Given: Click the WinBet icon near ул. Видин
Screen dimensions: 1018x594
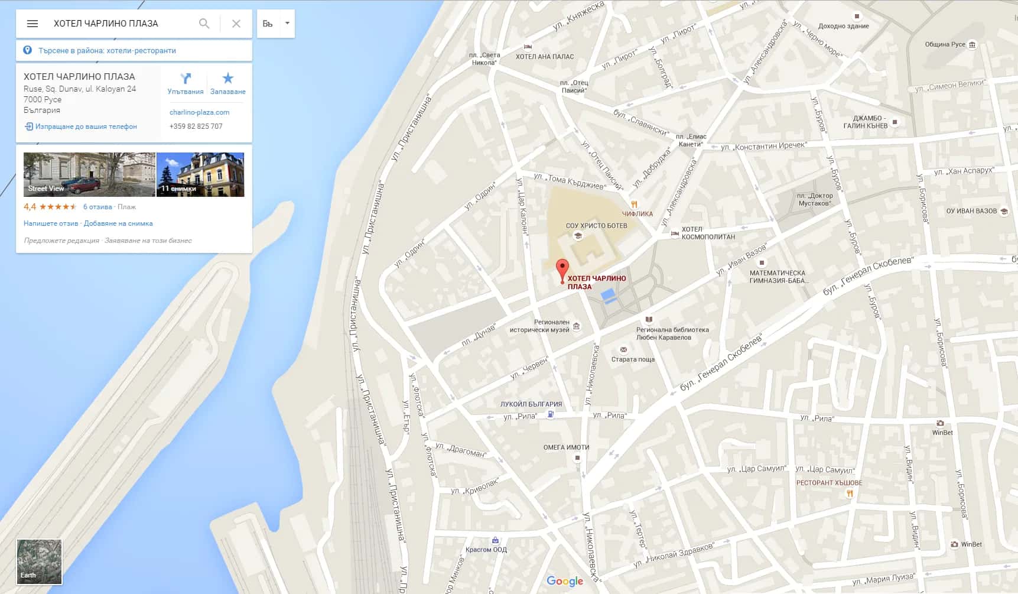Looking at the screenshot, I should click(x=954, y=544).
